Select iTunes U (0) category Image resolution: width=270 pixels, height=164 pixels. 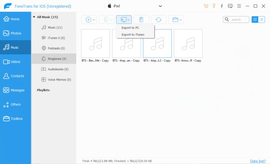click(x=54, y=38)
